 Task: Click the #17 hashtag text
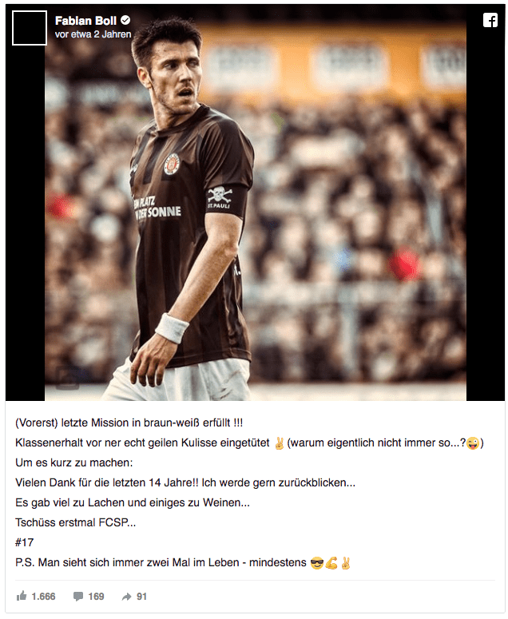pyautogui.click(x=25, y=543)
